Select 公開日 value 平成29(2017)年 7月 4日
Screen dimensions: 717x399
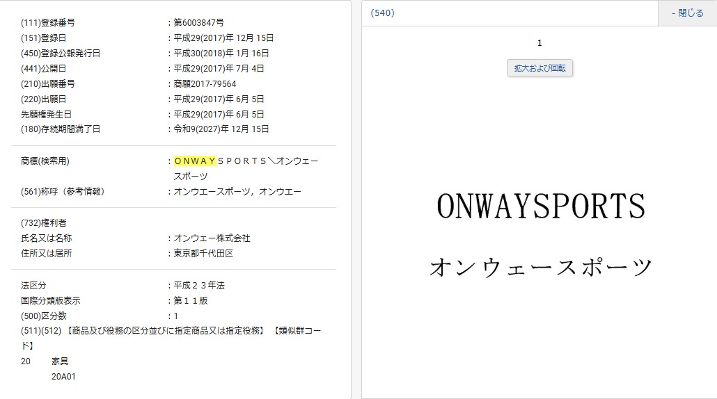(x=219, y=69)
